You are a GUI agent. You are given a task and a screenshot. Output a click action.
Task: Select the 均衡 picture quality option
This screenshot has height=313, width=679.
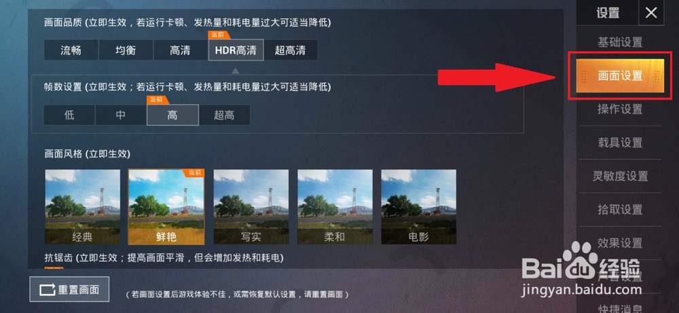(126, 50)
